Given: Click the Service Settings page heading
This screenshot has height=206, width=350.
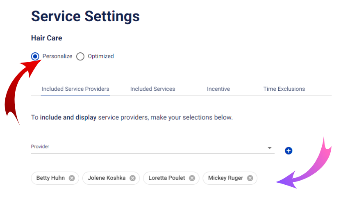Looking at the screenshot, I should [x=85, y=16].
